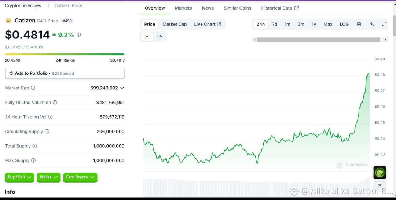Viewport: 396px width, 200px height.
Task: Click Market Cap info icon
Action: [33, 88]
